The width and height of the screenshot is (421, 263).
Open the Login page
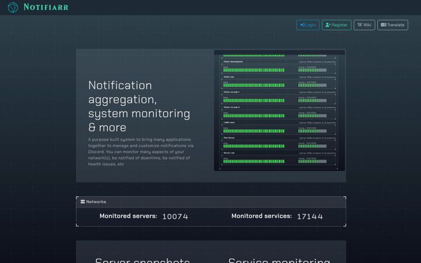point(308,25)
